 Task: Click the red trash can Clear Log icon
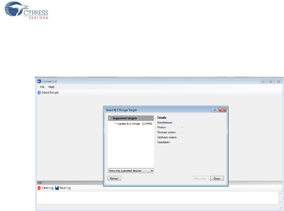(39, 188)
